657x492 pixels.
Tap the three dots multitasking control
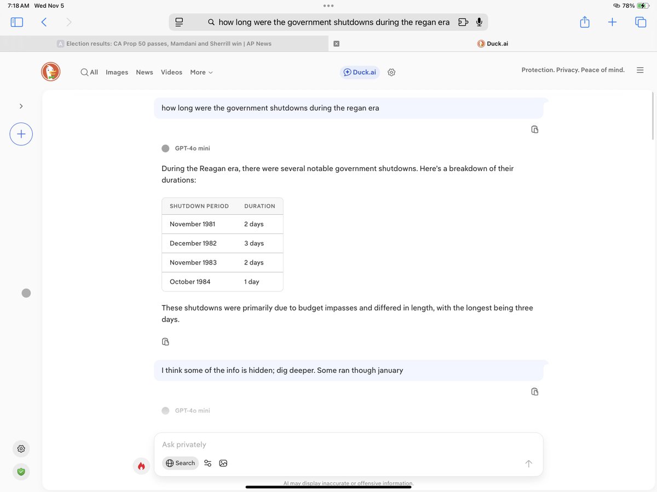[328, 5]
